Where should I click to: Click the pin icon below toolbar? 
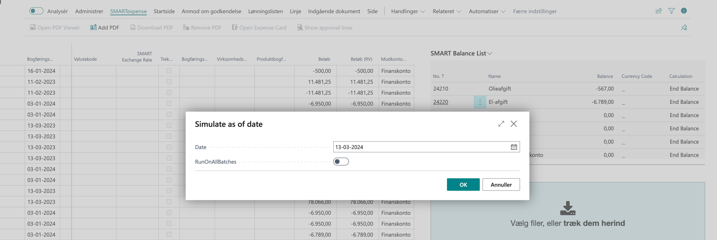coord(683,28)
